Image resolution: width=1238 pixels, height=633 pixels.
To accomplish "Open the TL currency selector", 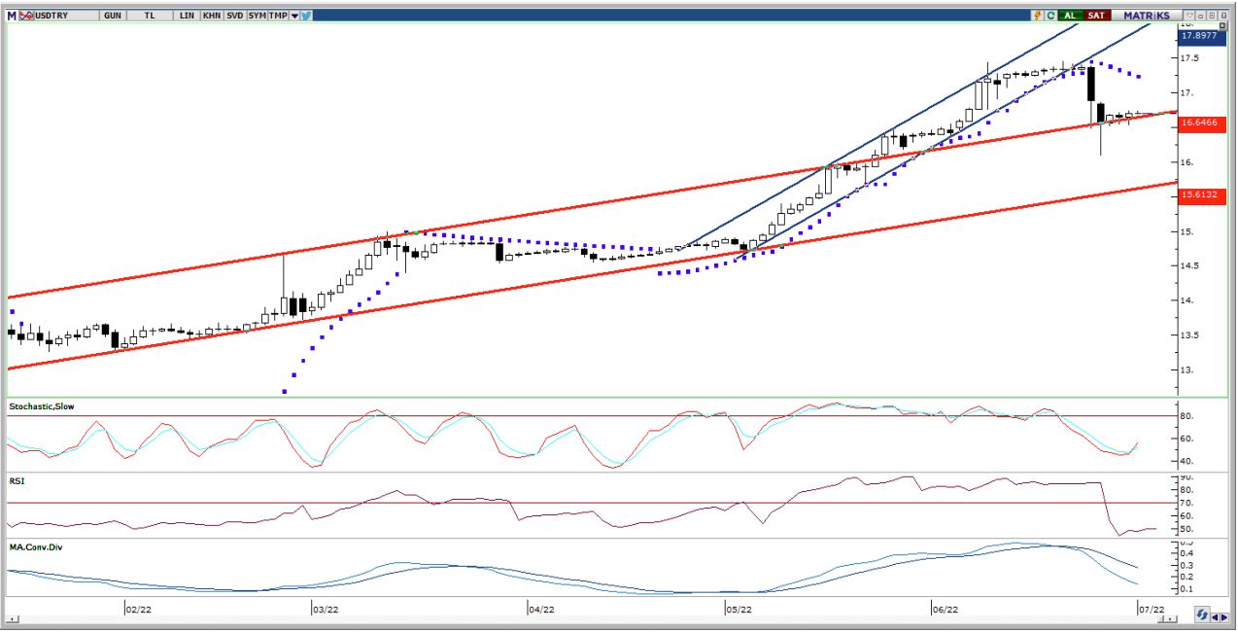I will (150, 16).
